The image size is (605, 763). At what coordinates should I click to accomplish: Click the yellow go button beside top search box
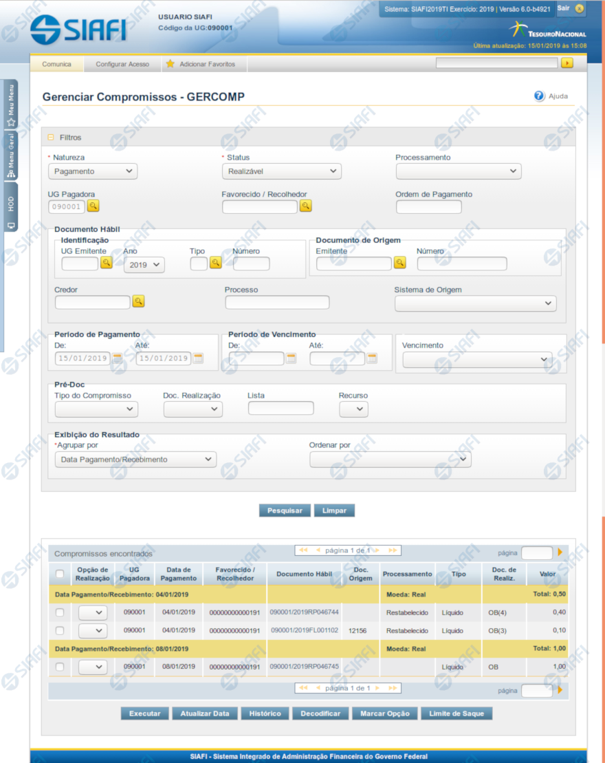(x=566, y=63)
